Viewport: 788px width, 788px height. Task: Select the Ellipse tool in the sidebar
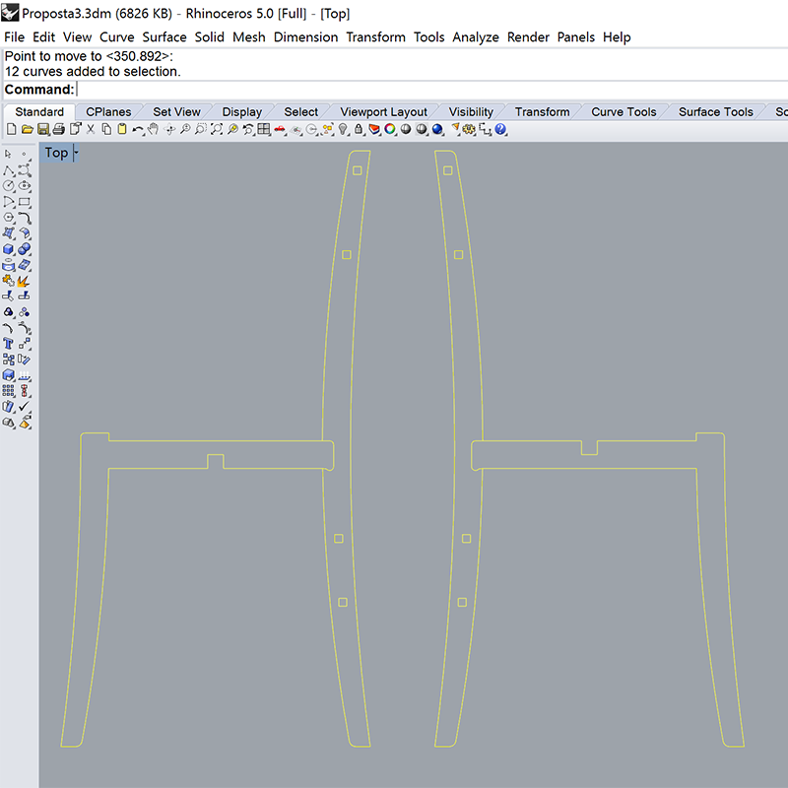(25, 186)
